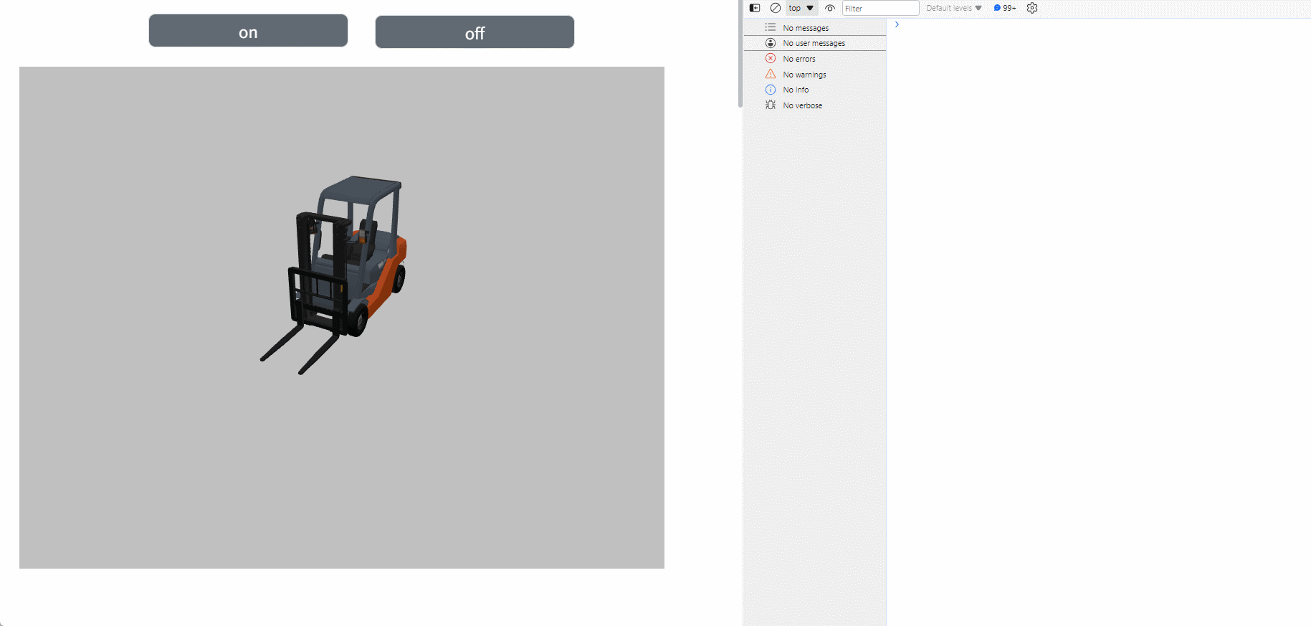Click the live expression eye icon

[x=830, y=8]
